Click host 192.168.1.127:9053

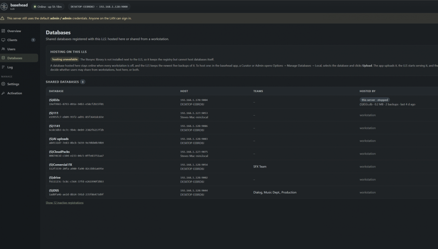coord(194,113)
